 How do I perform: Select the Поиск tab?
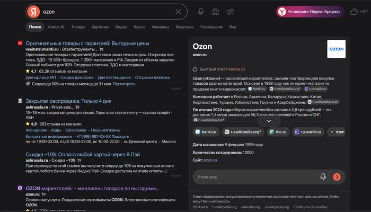(35, 27)
